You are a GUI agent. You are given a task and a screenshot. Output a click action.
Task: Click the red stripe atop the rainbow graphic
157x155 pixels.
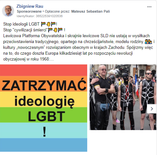[x=43, y=70]
